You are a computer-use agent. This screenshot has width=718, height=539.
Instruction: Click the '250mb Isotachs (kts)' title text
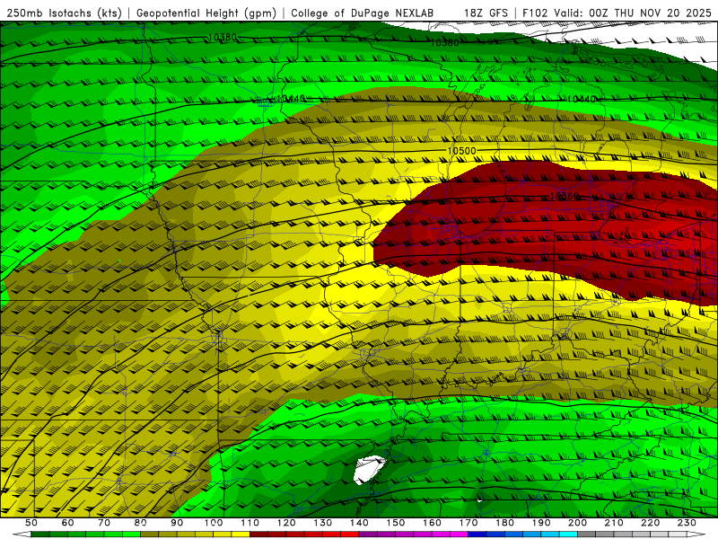click(65, 13)
